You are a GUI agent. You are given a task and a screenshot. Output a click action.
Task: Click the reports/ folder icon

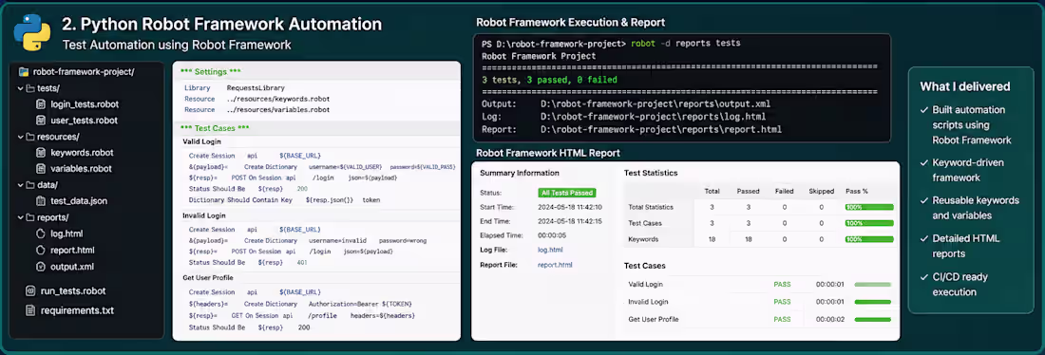[30, 217]
